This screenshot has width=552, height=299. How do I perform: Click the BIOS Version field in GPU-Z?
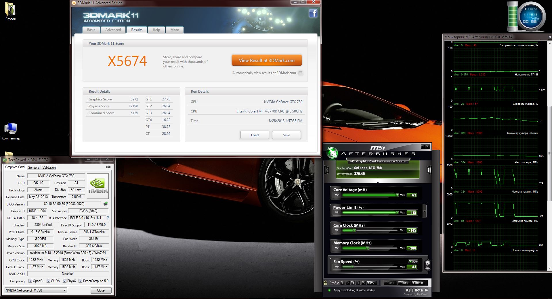[x=64, y=204]
